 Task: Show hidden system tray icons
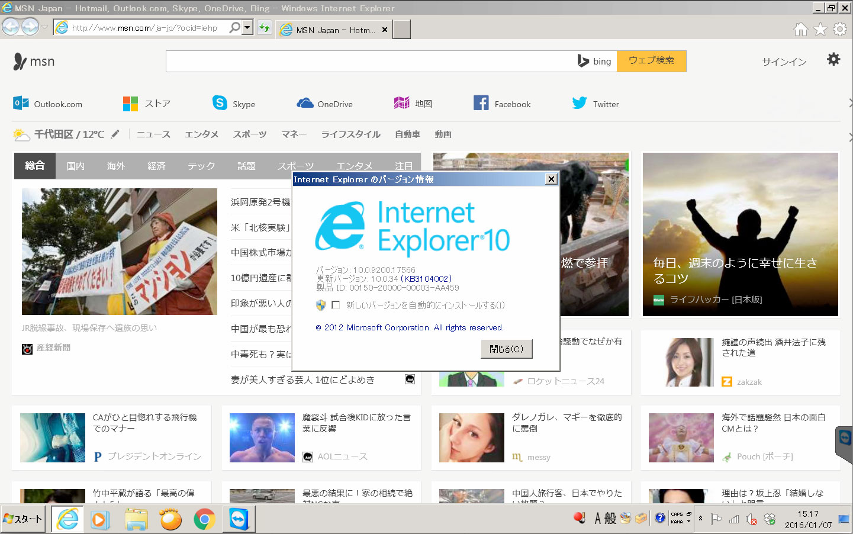[x=700, y=519]
